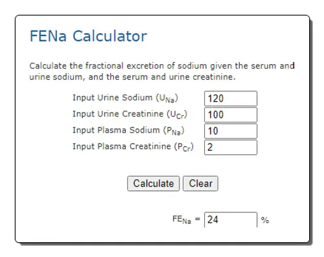
Task: Click the word Calculator in the heading
Action: click(x=110, y=36)
